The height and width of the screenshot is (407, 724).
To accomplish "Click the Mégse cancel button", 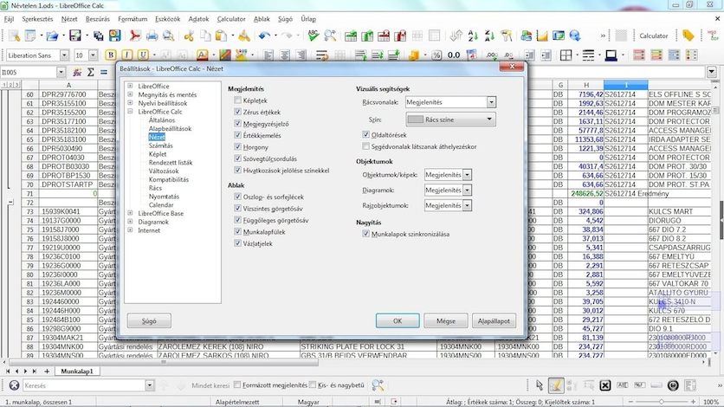I will tap(445, 320).
